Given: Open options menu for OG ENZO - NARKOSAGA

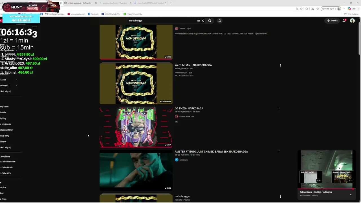Looking at the screenshot, I should (279, 108).
